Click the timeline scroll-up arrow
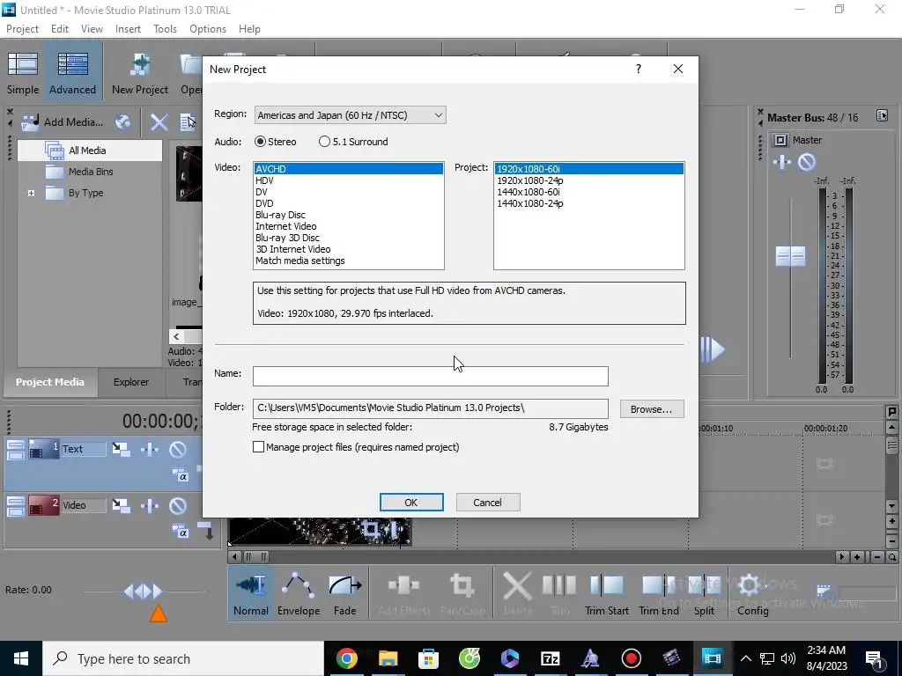The width and height of the screenshot is (902, 676). tap(891, 427)
